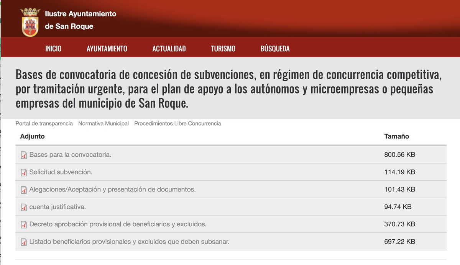The image size is (460, 265).
Task: Open the AYUNTAMIENTO menu
Action: pos(107,49)
